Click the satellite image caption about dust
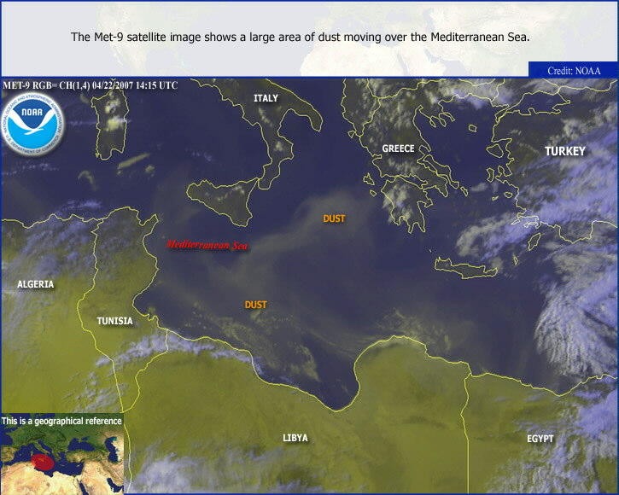This screenshot has width=619, height=495. (x=301, y=37)
